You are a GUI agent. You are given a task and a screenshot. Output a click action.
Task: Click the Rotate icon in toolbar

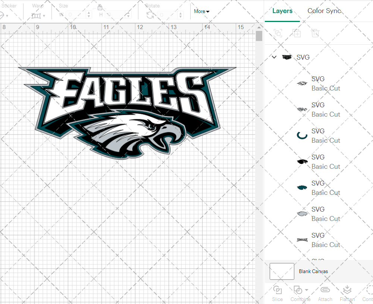[x=150, y=15]
